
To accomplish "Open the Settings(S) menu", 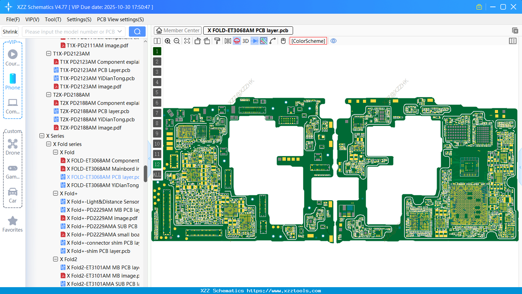I will pyautogui.click(x=79, y=20).
